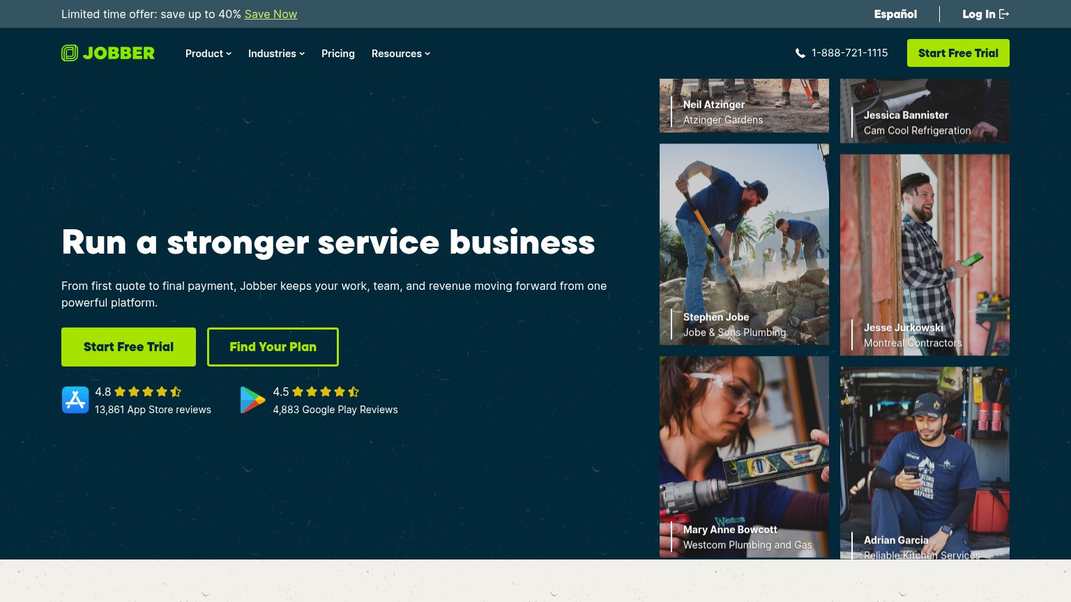1071x602 pixels.
Task: Go to the Pricing page
Action: 338,54
